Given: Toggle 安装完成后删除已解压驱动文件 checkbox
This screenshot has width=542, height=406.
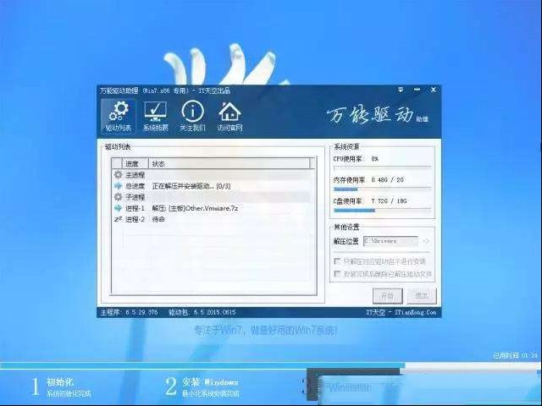Looking at the screenshot, I should [x=337, y=274].
